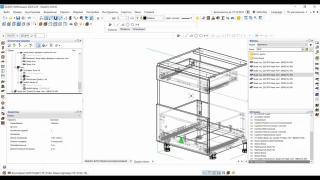Click the Kronospan АНТРАЦИТ material status text
Screen dimensions: 320x180
coord(49,173)
